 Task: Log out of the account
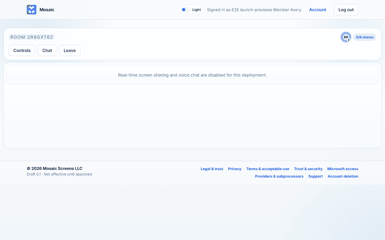tap(346, 10)
